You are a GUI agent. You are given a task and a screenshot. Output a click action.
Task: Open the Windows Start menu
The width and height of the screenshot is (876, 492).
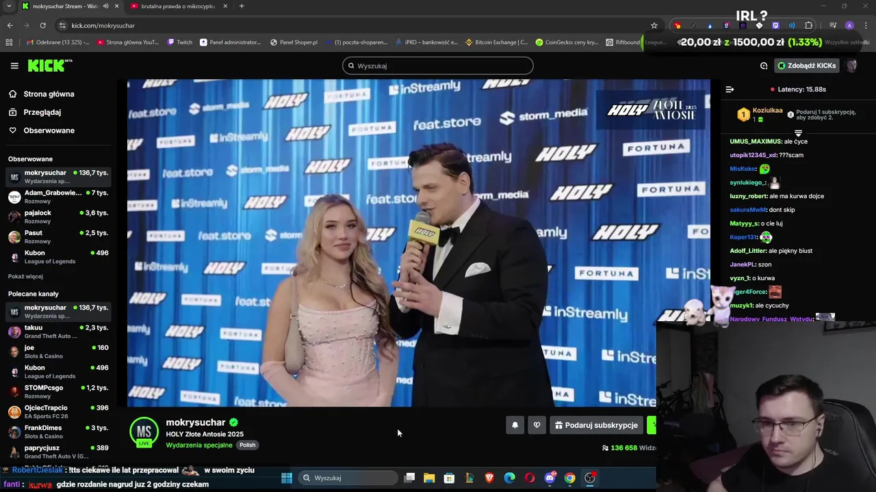287,478
